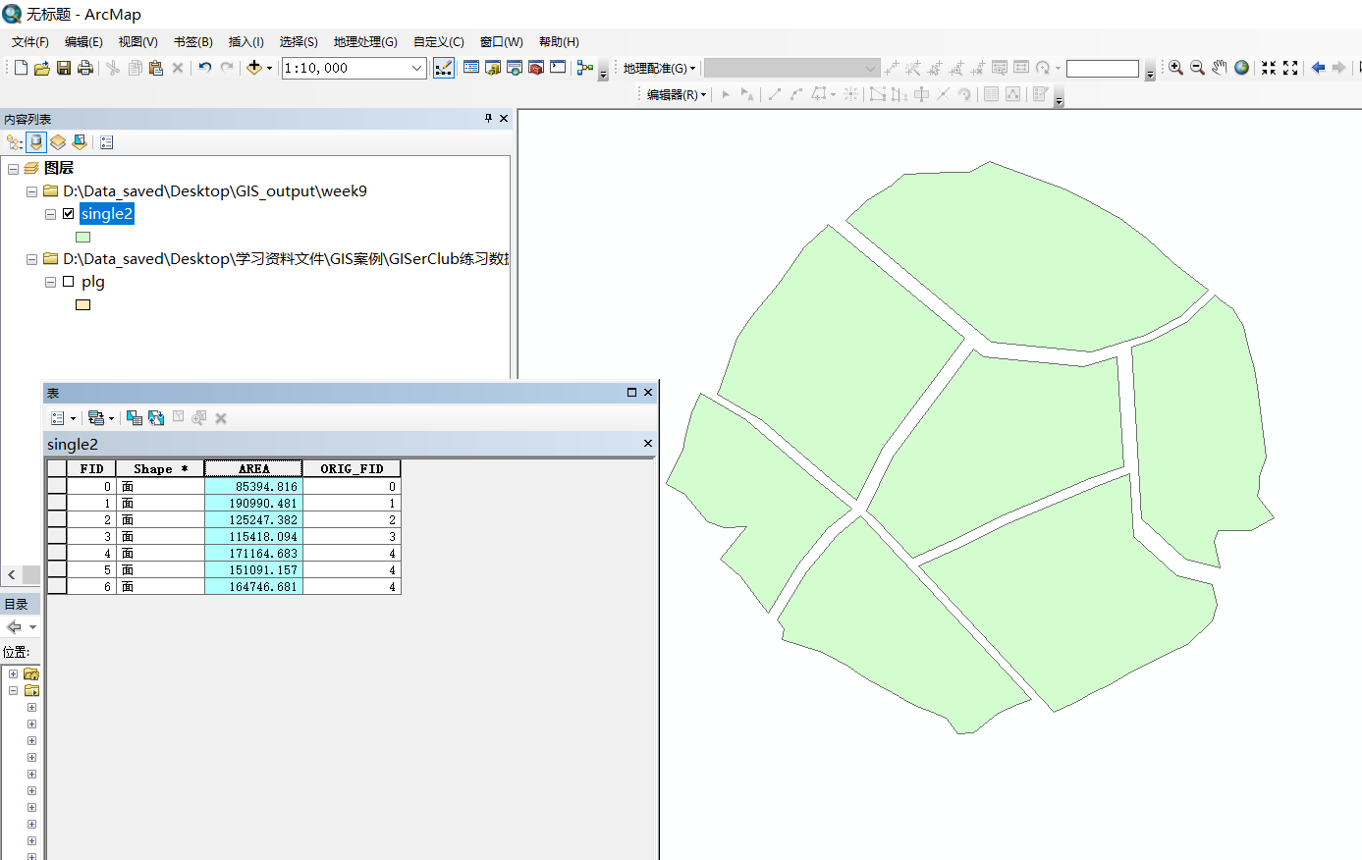Open the 书签(B) menu
Image resolution: width=1362 pixels, height=860 pixels.
[193, 41]
